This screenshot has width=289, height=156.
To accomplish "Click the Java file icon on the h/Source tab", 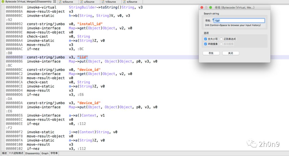I will 103,2.
